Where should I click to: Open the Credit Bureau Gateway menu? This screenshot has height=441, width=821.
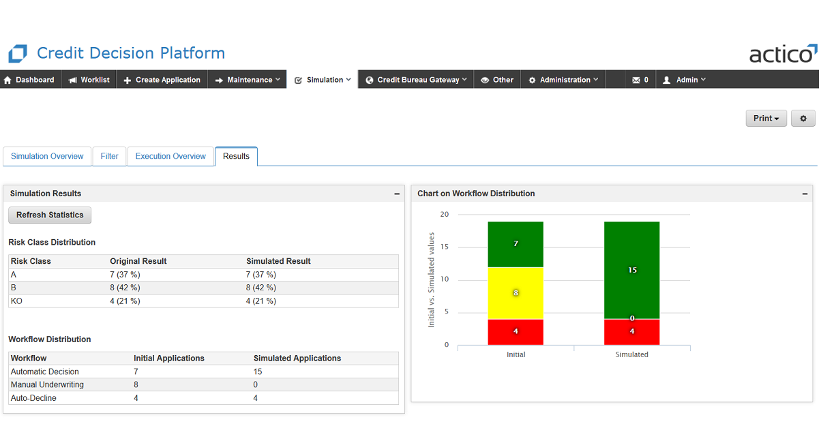tap(415, 80)
